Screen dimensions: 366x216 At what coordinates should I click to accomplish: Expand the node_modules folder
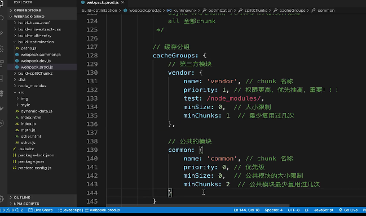coord(42,86)
